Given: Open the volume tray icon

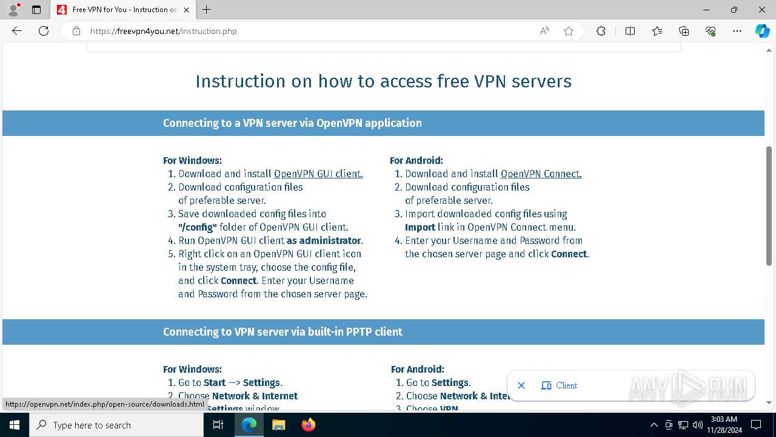Looking at the screenshot, I should coord(698,425).
